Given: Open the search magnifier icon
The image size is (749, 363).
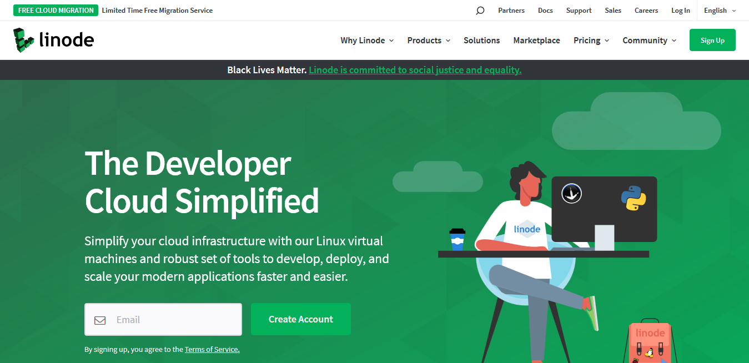Looking at the screenshot, I should tap(480, 11).
